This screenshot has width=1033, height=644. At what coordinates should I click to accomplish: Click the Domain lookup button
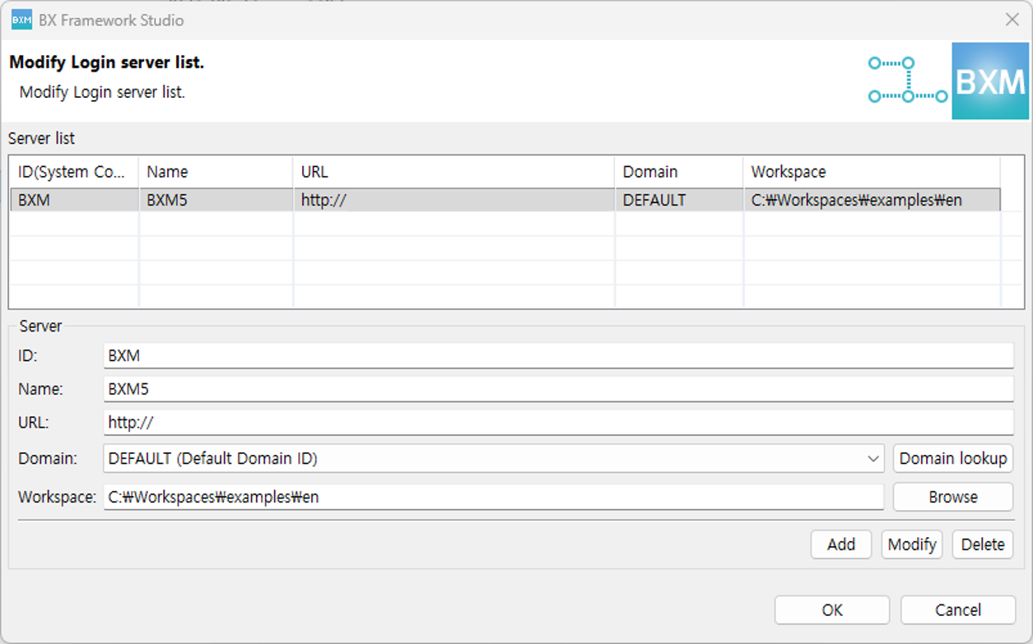[952, 458]
